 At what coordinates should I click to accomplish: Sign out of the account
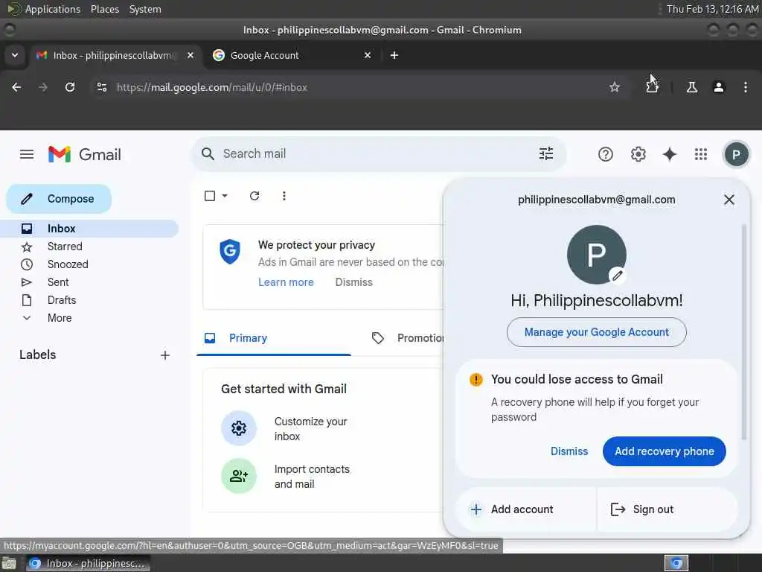667,509
